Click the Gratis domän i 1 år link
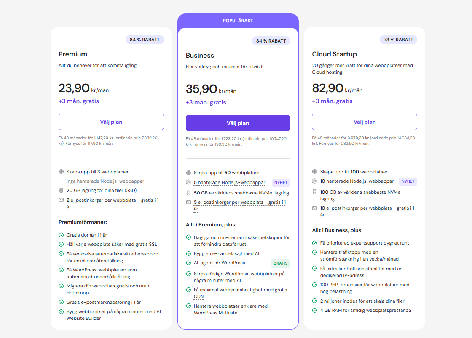The image size is (472, 338). point(90,235)
